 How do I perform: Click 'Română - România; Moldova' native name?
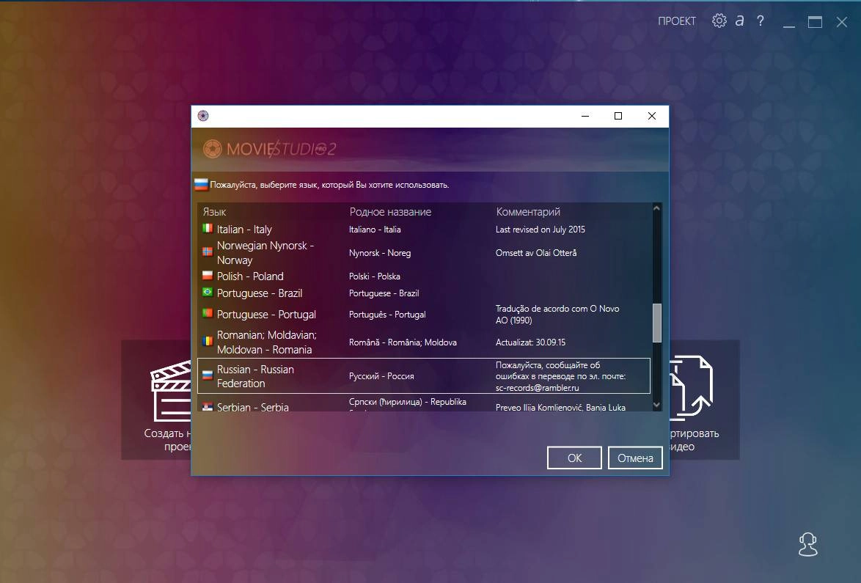tap(403, 342)
